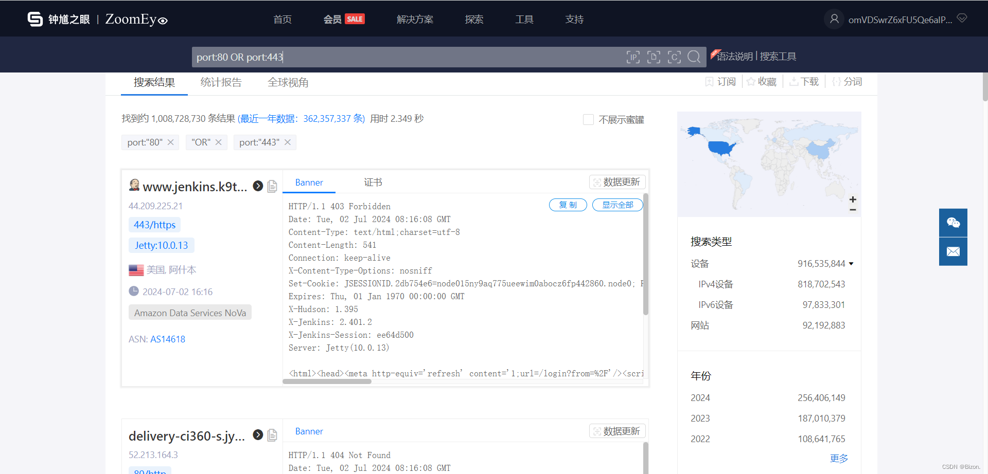988x474 pixels.
Task: Click the 443/https port tag
Action: (x=154, y=225)
